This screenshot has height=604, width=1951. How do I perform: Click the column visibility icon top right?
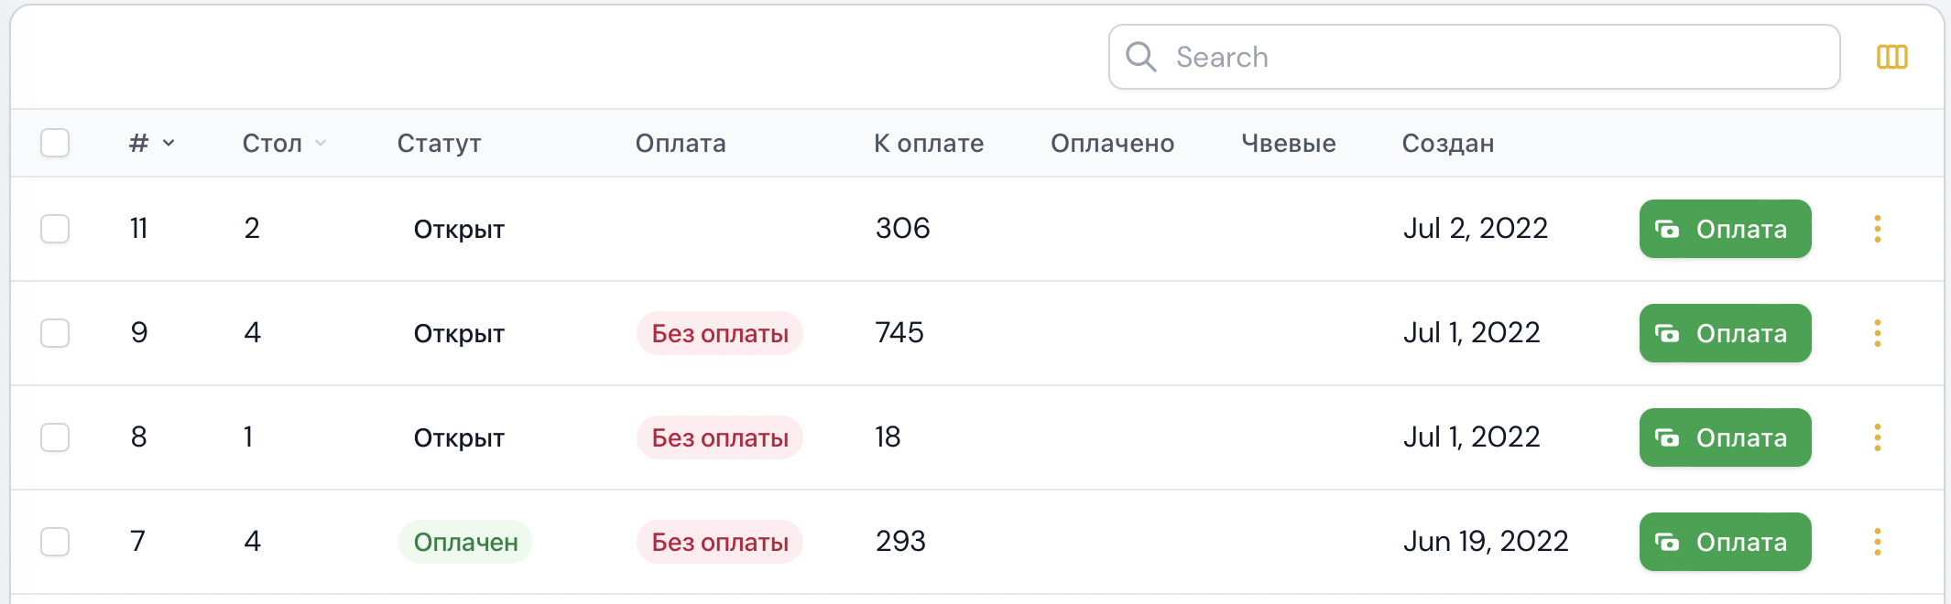coord(1891,57)
